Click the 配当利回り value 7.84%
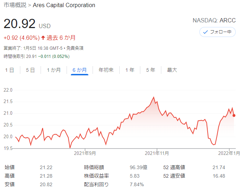The width and height of the screenshot is (245, 194). tap(137, 185)
